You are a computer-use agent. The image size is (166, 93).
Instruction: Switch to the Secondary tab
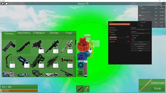(x=24, y=33)
